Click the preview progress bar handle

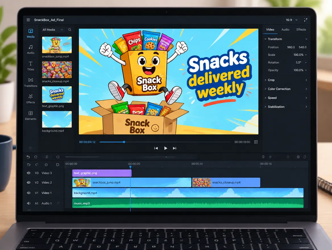(x=124, y=142)
